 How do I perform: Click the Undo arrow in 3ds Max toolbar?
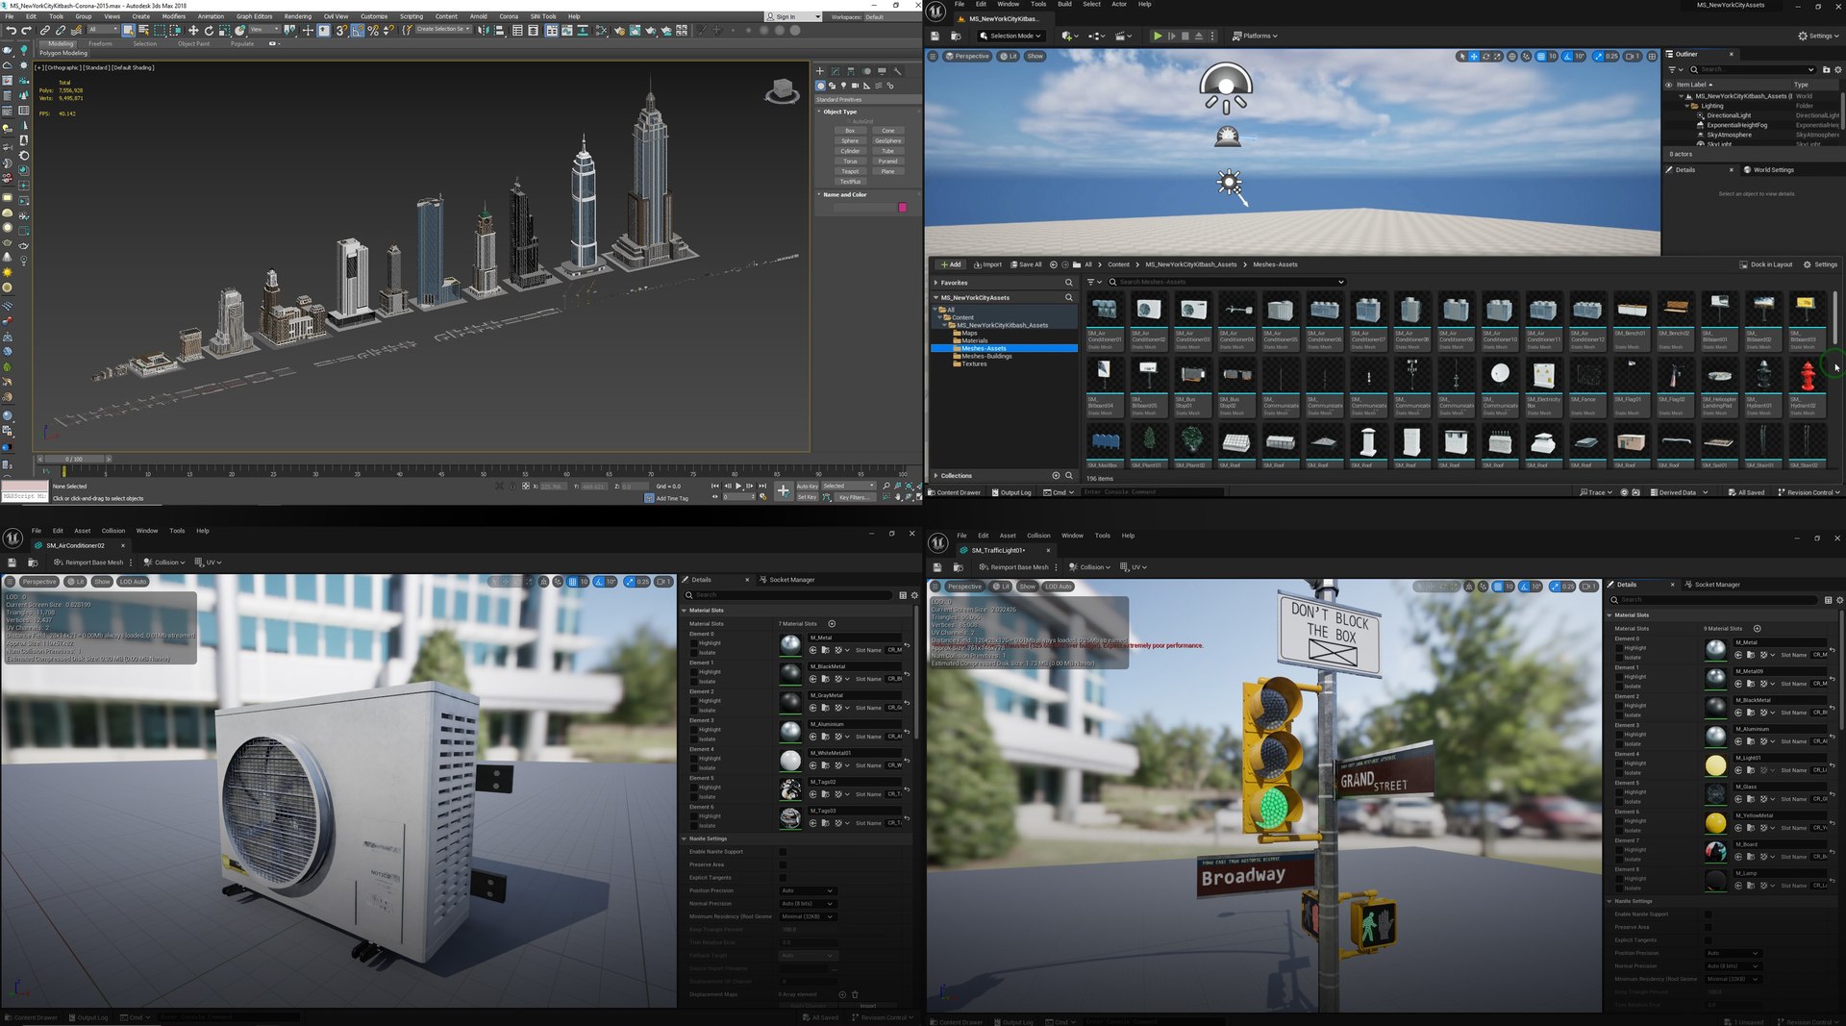point(11,31)
